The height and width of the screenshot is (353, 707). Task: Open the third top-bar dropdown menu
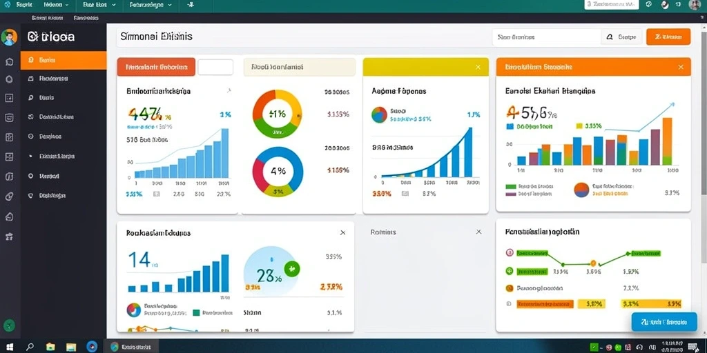coord(99,5)
